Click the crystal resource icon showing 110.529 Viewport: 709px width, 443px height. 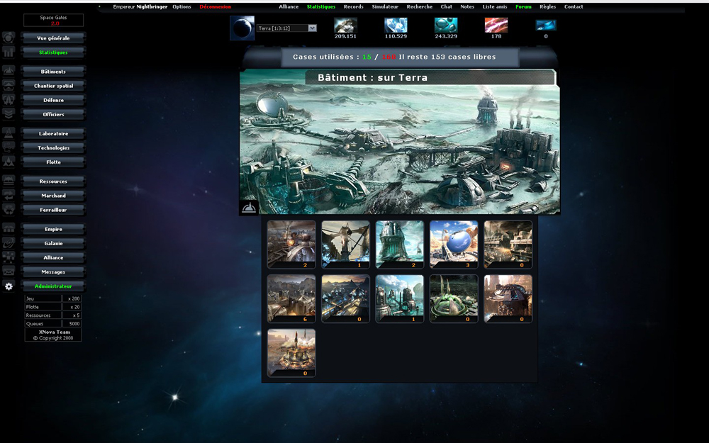coord(396,25)
